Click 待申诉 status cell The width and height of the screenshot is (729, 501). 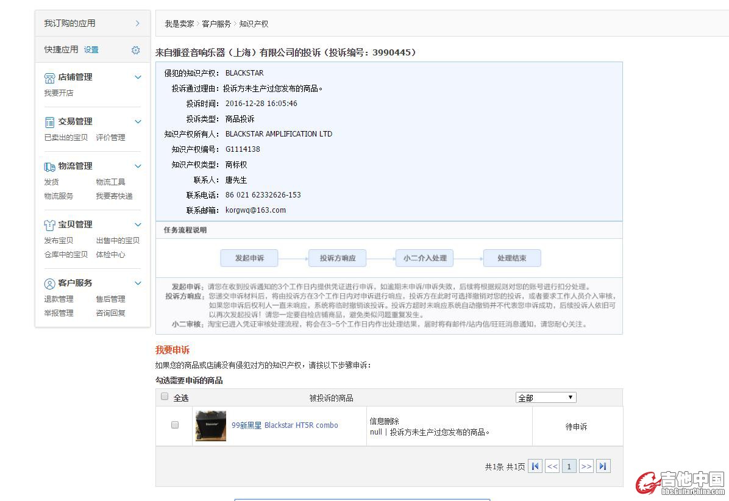click(x=577, y=427)
